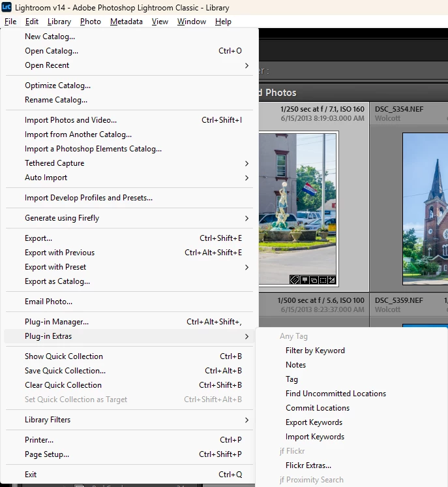Click the crop badge on the statue photo
448x487 pixels.
click(x=323, y=280)
